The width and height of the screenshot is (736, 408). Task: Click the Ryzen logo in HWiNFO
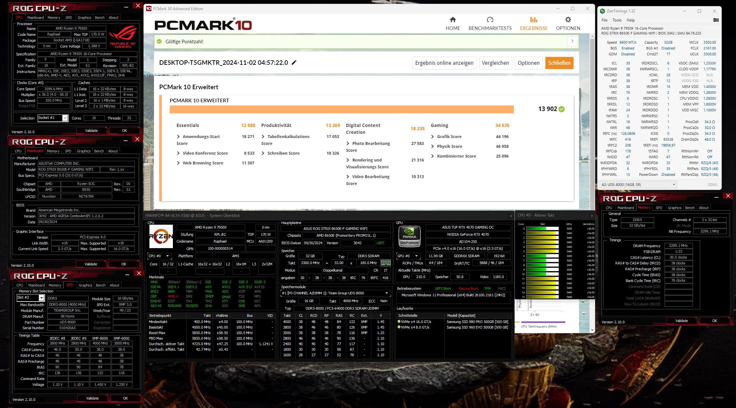(161, 236)
